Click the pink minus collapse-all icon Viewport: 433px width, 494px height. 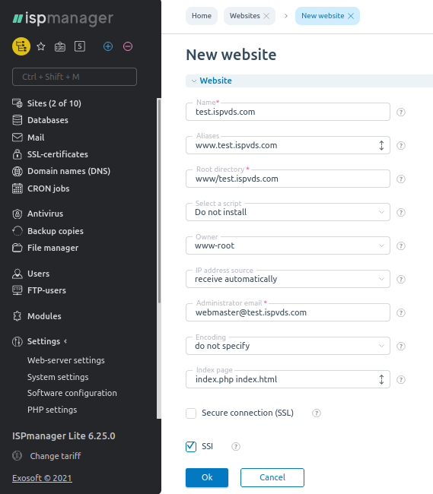tap(128, 46)
